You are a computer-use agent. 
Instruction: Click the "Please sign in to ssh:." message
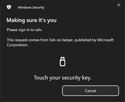25,30
